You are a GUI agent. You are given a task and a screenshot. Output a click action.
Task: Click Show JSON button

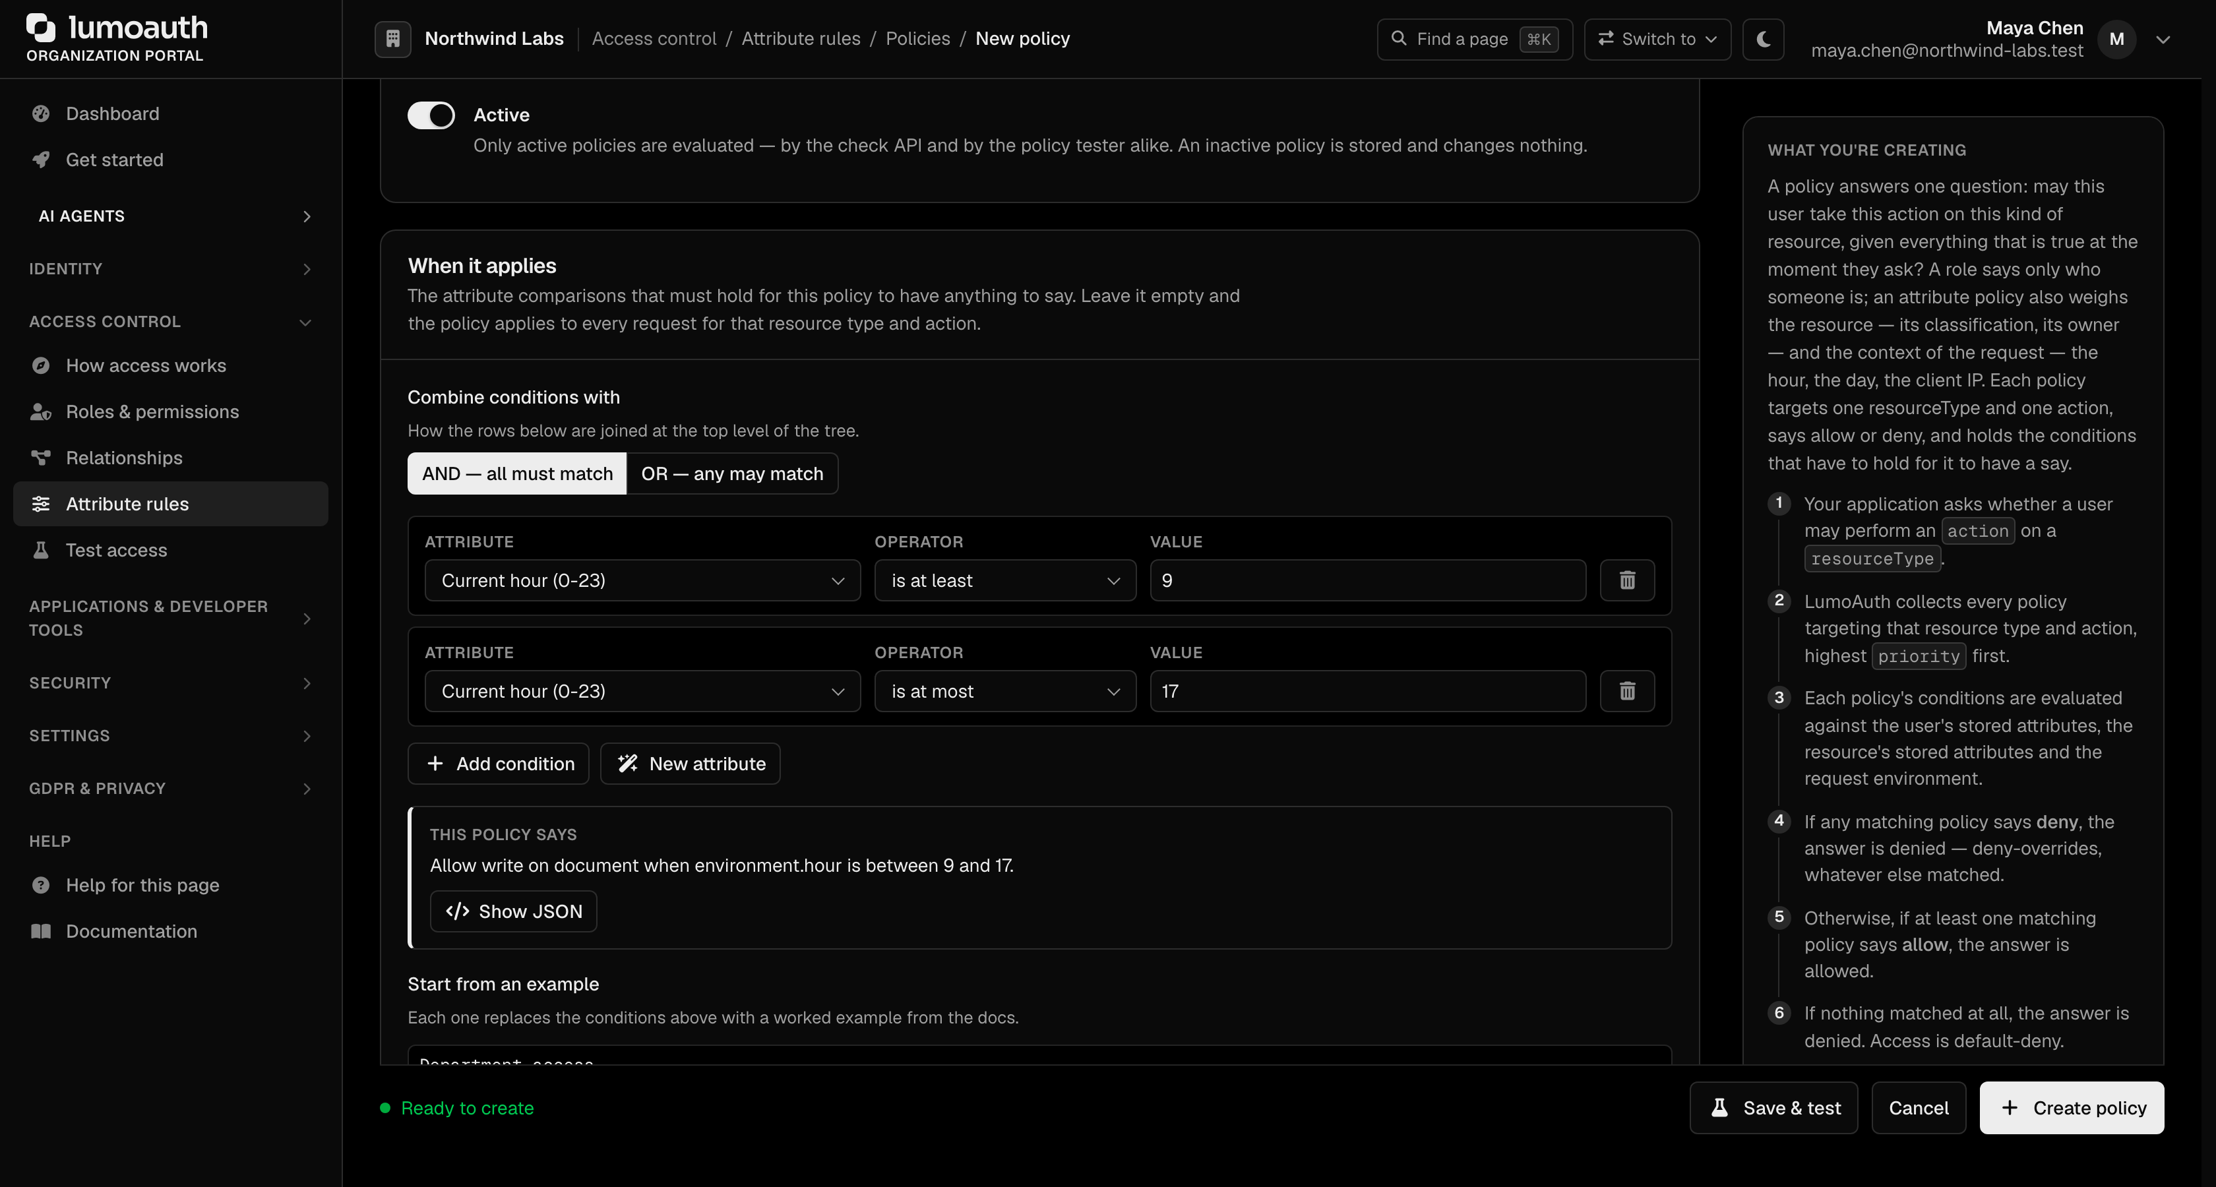514,912
